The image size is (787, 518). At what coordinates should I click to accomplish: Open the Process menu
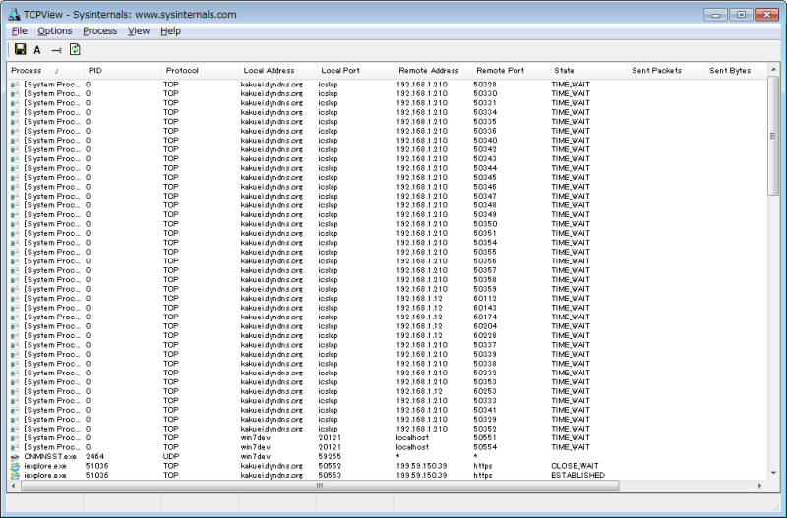pos(99,30)
